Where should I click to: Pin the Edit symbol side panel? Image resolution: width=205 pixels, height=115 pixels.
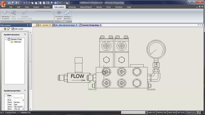[28, 25]
